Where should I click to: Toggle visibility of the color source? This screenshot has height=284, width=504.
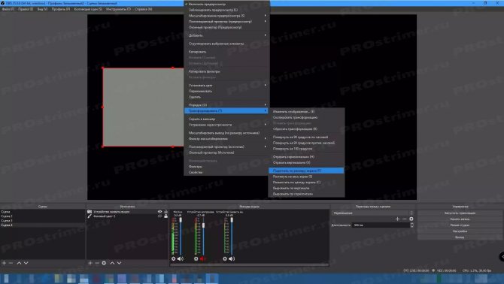(159, 216)
